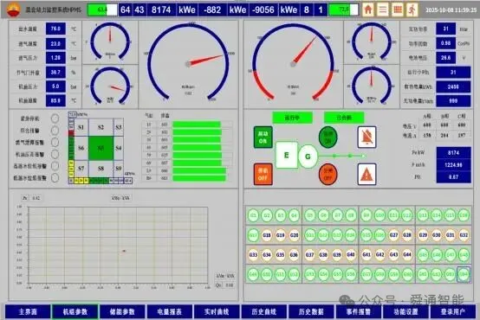The width and height of the screenshot is (480, 320).
Task: Toggle the round green breaker close ON button
Action: click(x=328, y=138)
